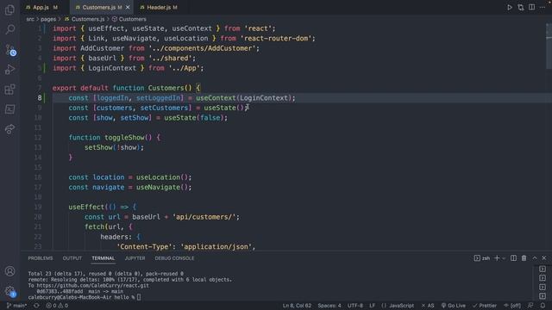Click 'toggleShow' function name in code
Image resolution: width=552 pixels, height=310 pixels.
(124, 138)
